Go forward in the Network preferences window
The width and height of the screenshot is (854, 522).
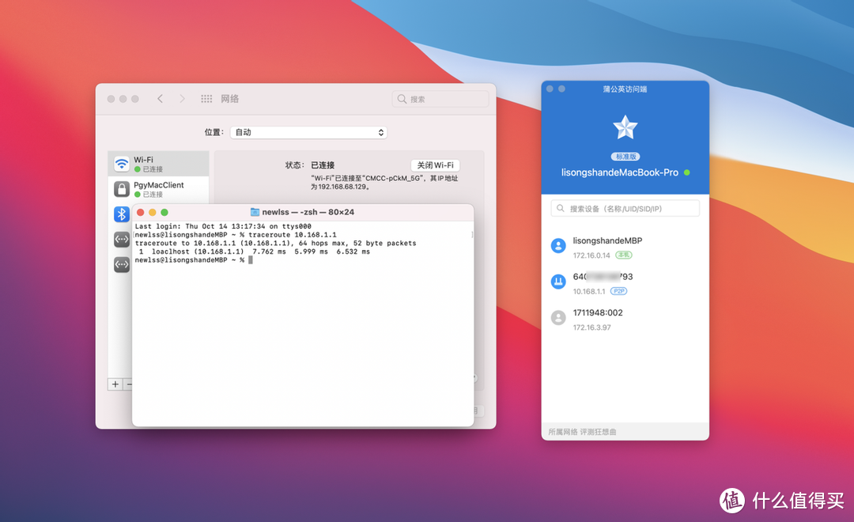click(x=182, y=99)
